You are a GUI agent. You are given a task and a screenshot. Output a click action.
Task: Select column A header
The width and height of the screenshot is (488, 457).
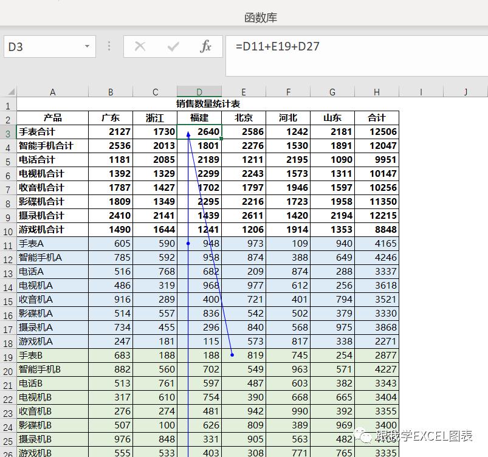[x=52, y=92]
